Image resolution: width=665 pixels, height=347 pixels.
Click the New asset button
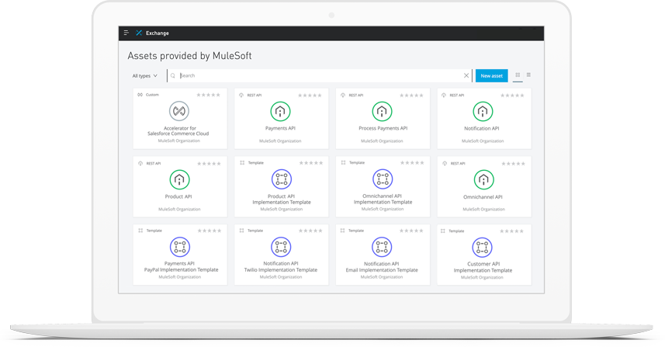[491, 75]
